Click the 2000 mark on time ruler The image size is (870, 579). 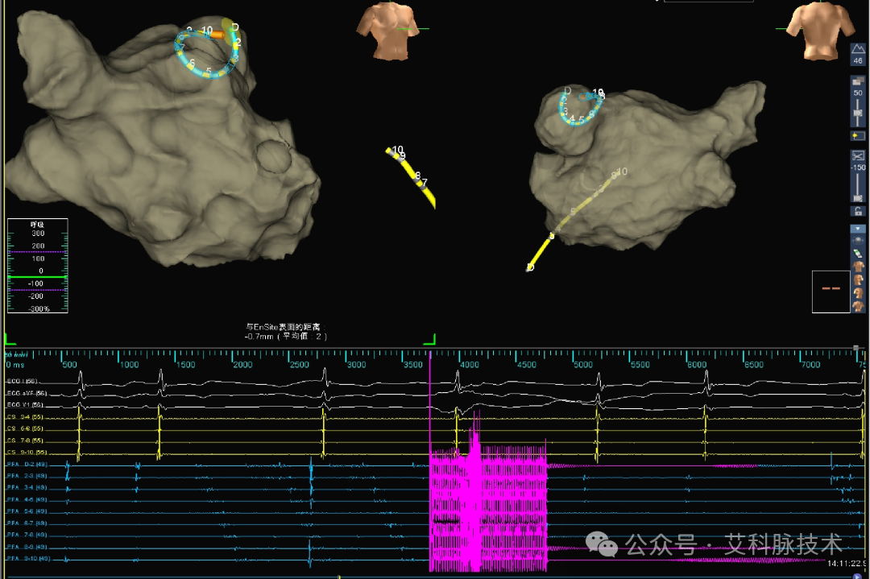pos(242,365)
